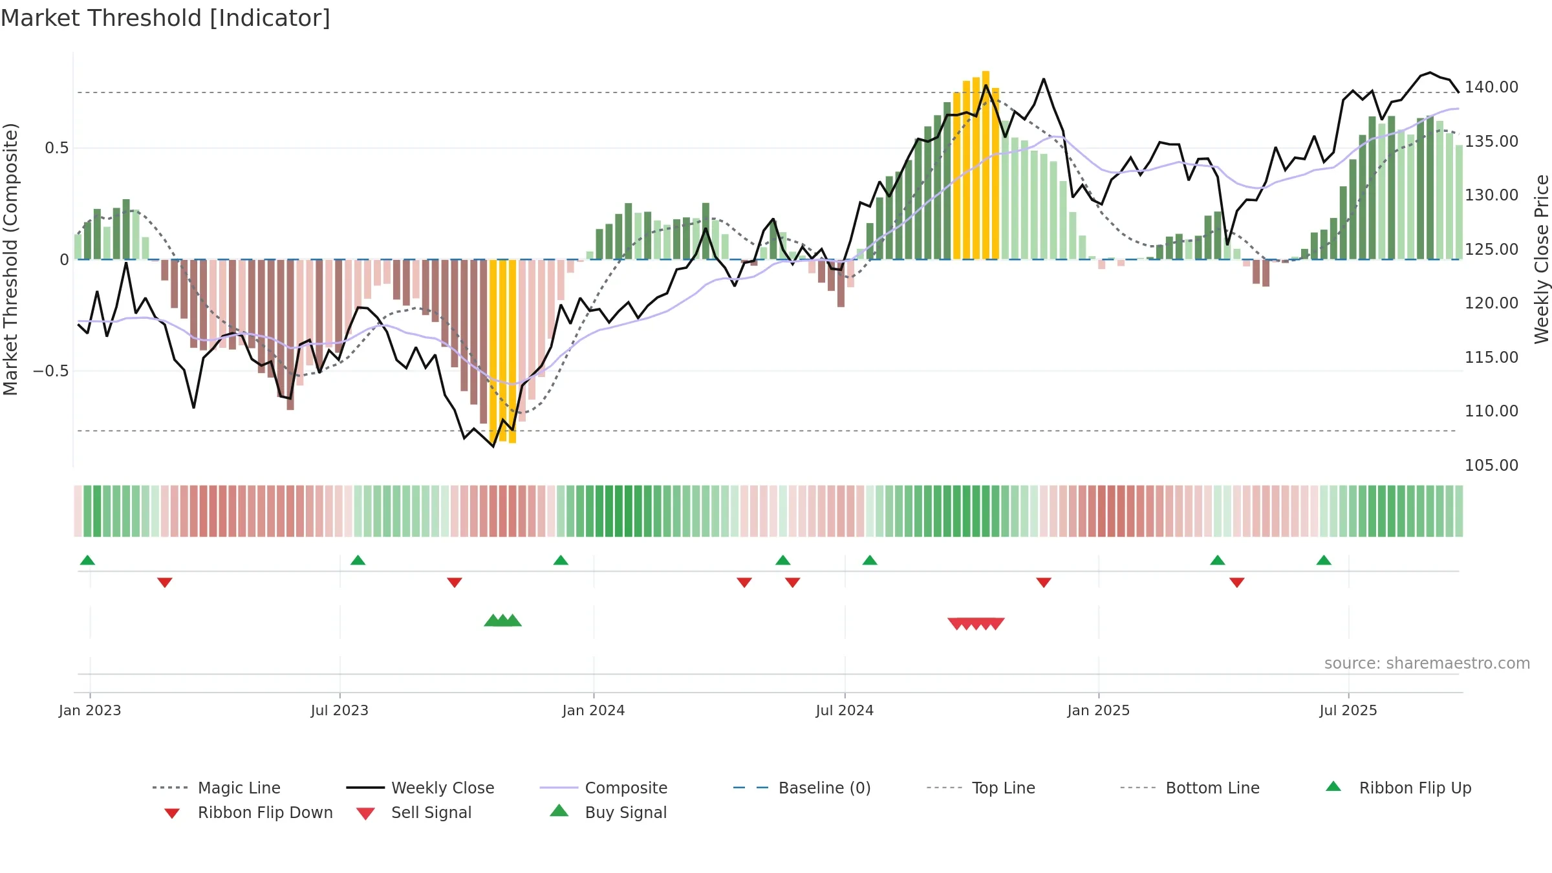Select the green flip-up marker in mid-July 2024

tap(870, 560)
